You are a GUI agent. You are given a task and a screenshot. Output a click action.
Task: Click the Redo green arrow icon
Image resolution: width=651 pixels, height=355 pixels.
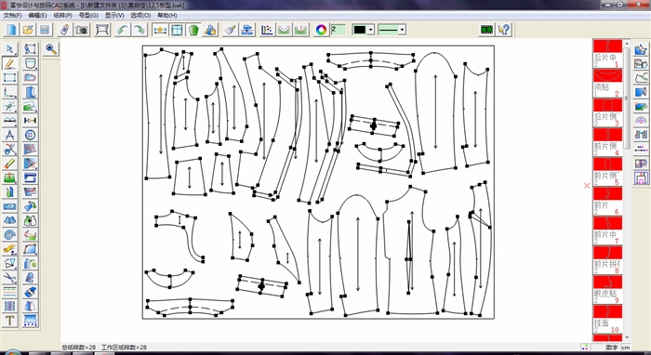[139, 30]
